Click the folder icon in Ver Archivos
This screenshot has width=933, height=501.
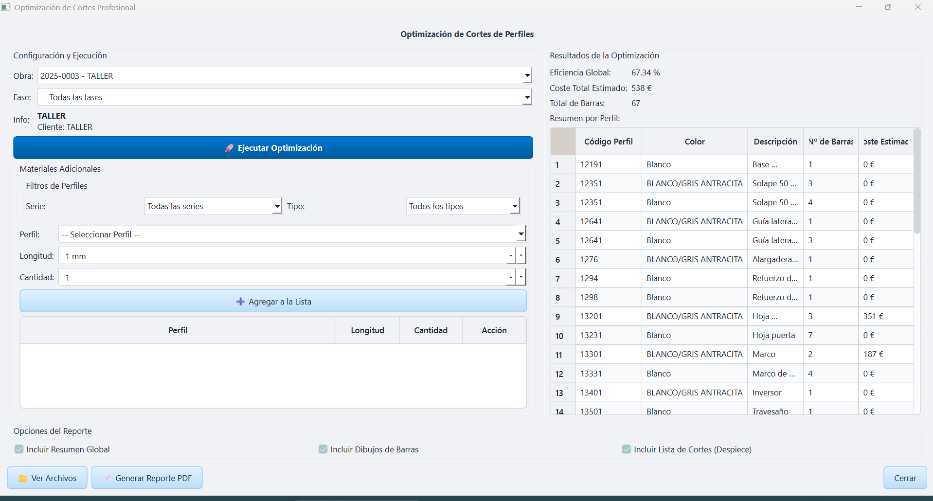[x=23, y=478]
